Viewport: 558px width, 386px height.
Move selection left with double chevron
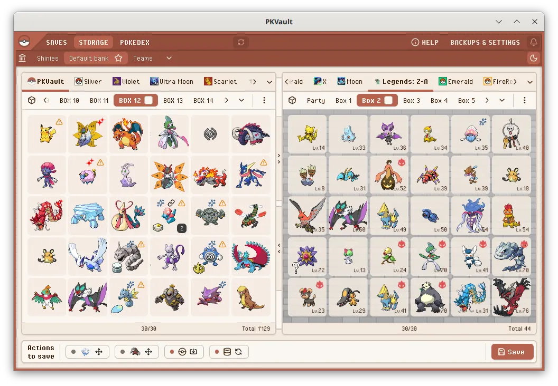point(279,248)
